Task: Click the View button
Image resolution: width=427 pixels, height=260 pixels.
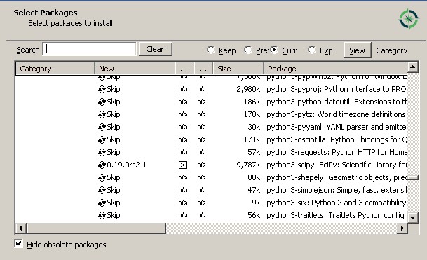Action: pos(358,50)
